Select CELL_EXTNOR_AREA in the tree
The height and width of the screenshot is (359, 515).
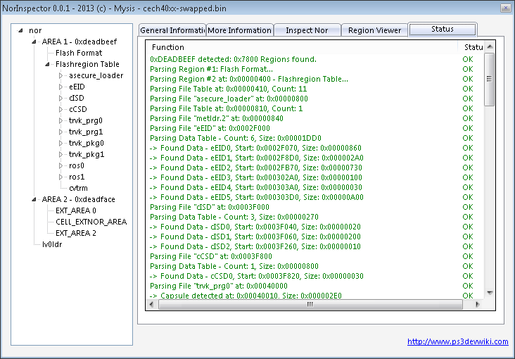click(91, 222)
